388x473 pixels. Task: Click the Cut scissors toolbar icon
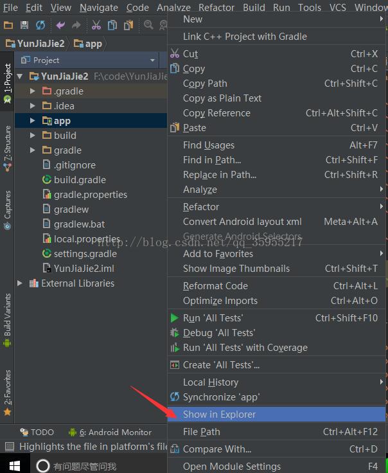(96, 25)
